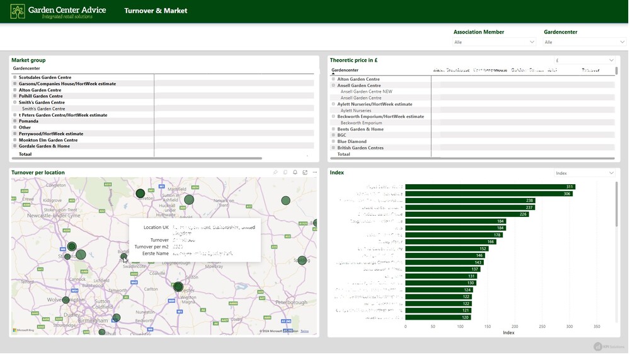Set alert with the map's bell icon
The height and width of the screenshot is (355, 630).
295,172
